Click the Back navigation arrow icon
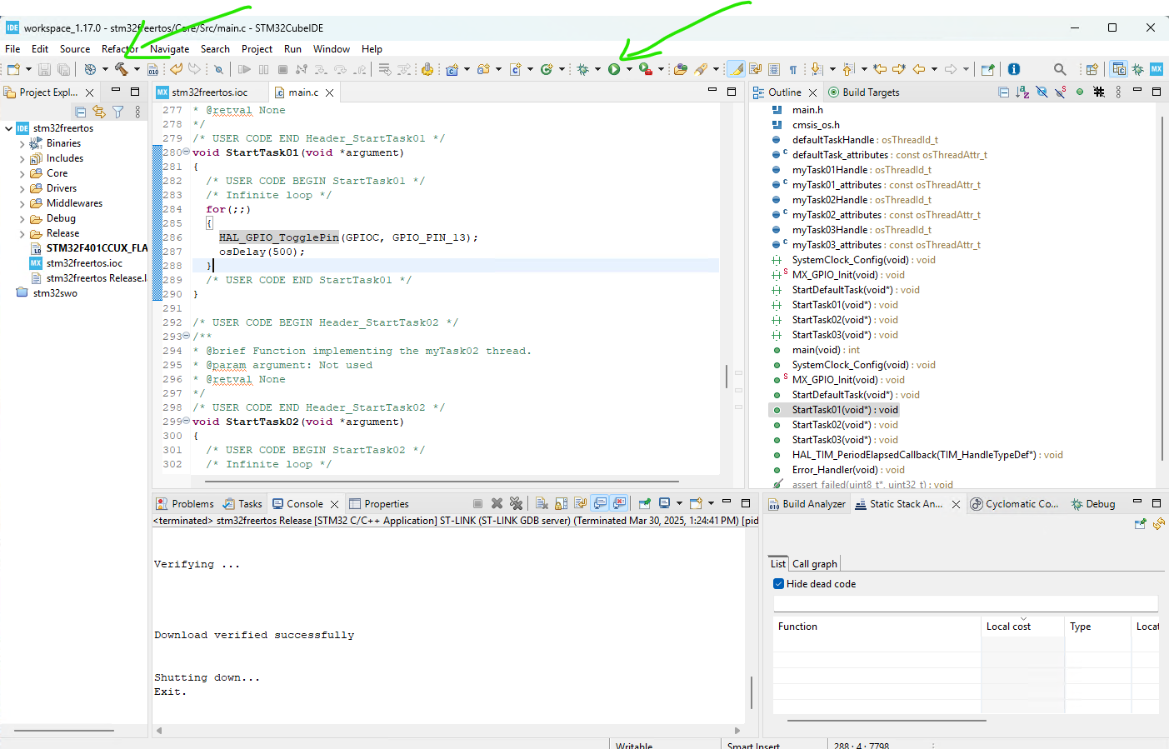Image resolution: width=1169 pixels, height=749 pixels. [x=919, y=69]
